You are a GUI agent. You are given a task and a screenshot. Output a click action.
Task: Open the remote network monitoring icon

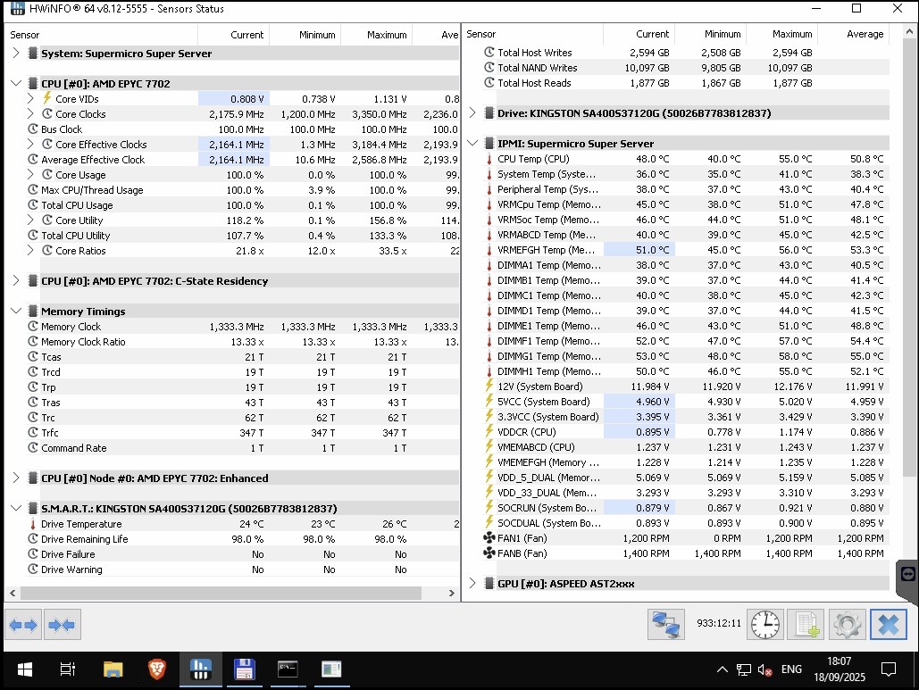pyautogui.click(x=666, y=625)
